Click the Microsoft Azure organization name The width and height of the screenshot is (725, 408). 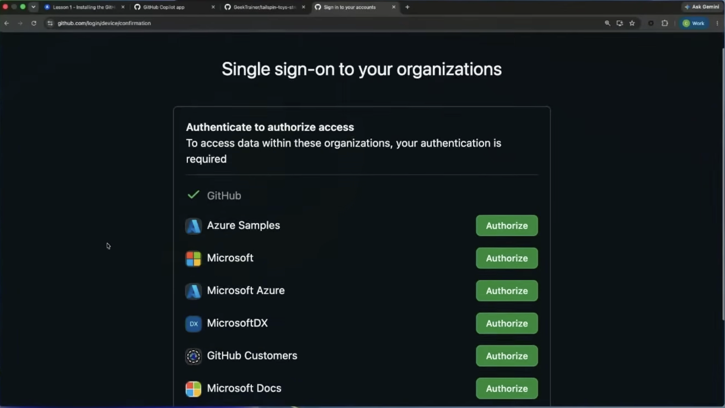[246, 291]
